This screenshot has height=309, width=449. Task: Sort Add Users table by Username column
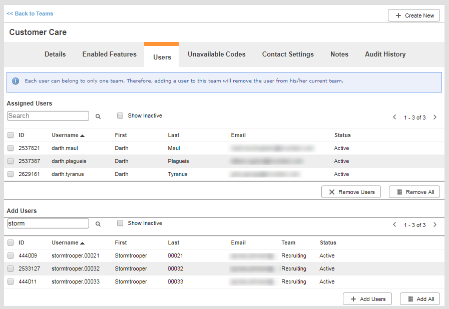[68, 242]
